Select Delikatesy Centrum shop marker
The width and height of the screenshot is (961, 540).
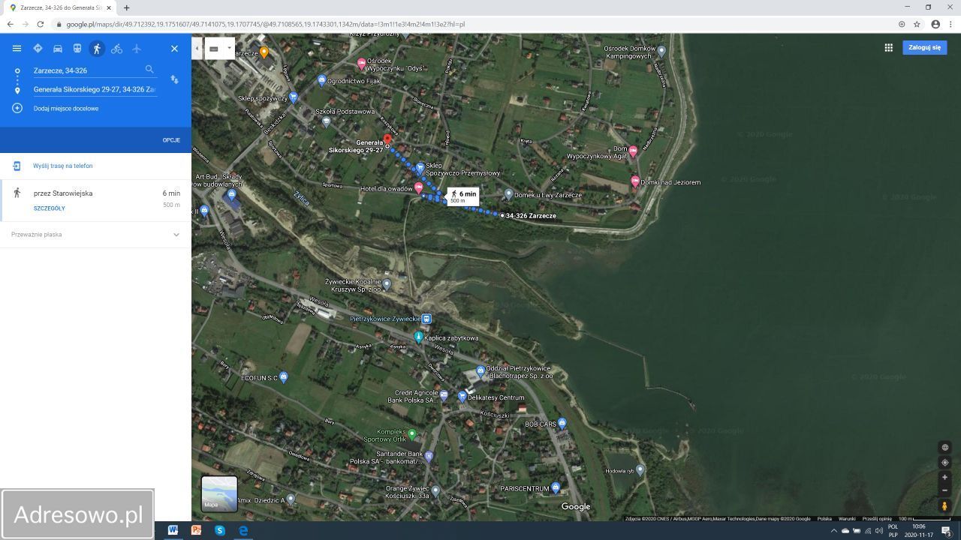(x=462, y=397)
